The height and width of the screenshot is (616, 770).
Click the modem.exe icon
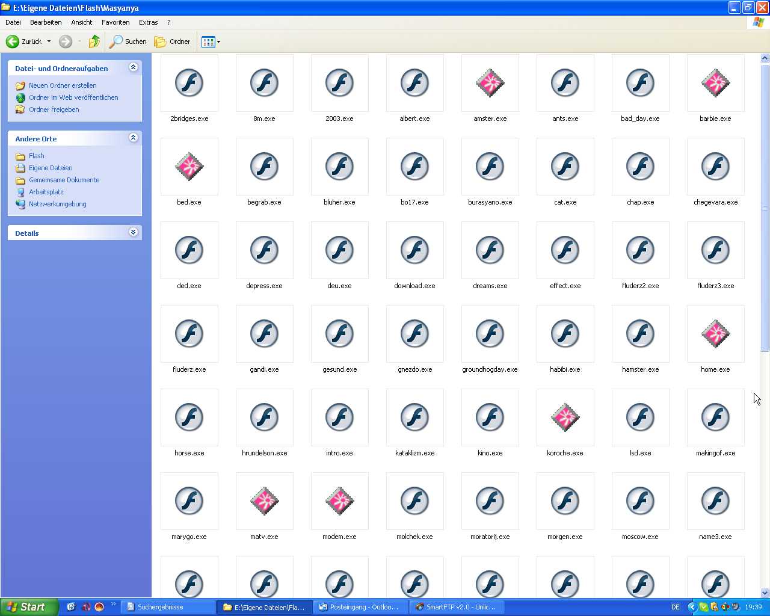[340, 501]
